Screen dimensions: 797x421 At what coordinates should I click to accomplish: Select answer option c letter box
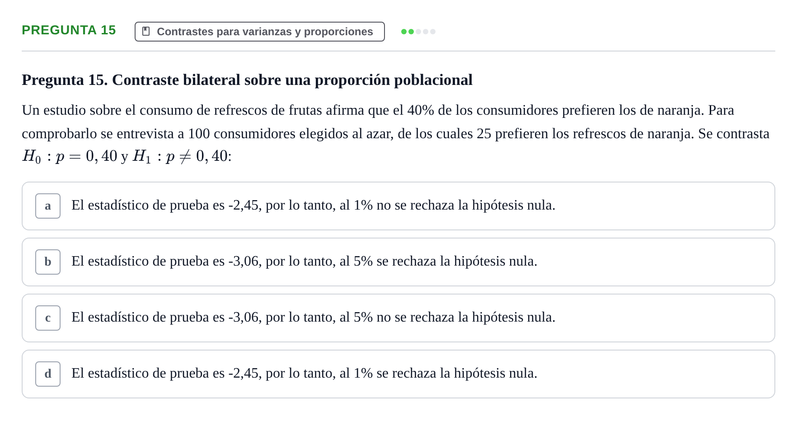[48, 318]
